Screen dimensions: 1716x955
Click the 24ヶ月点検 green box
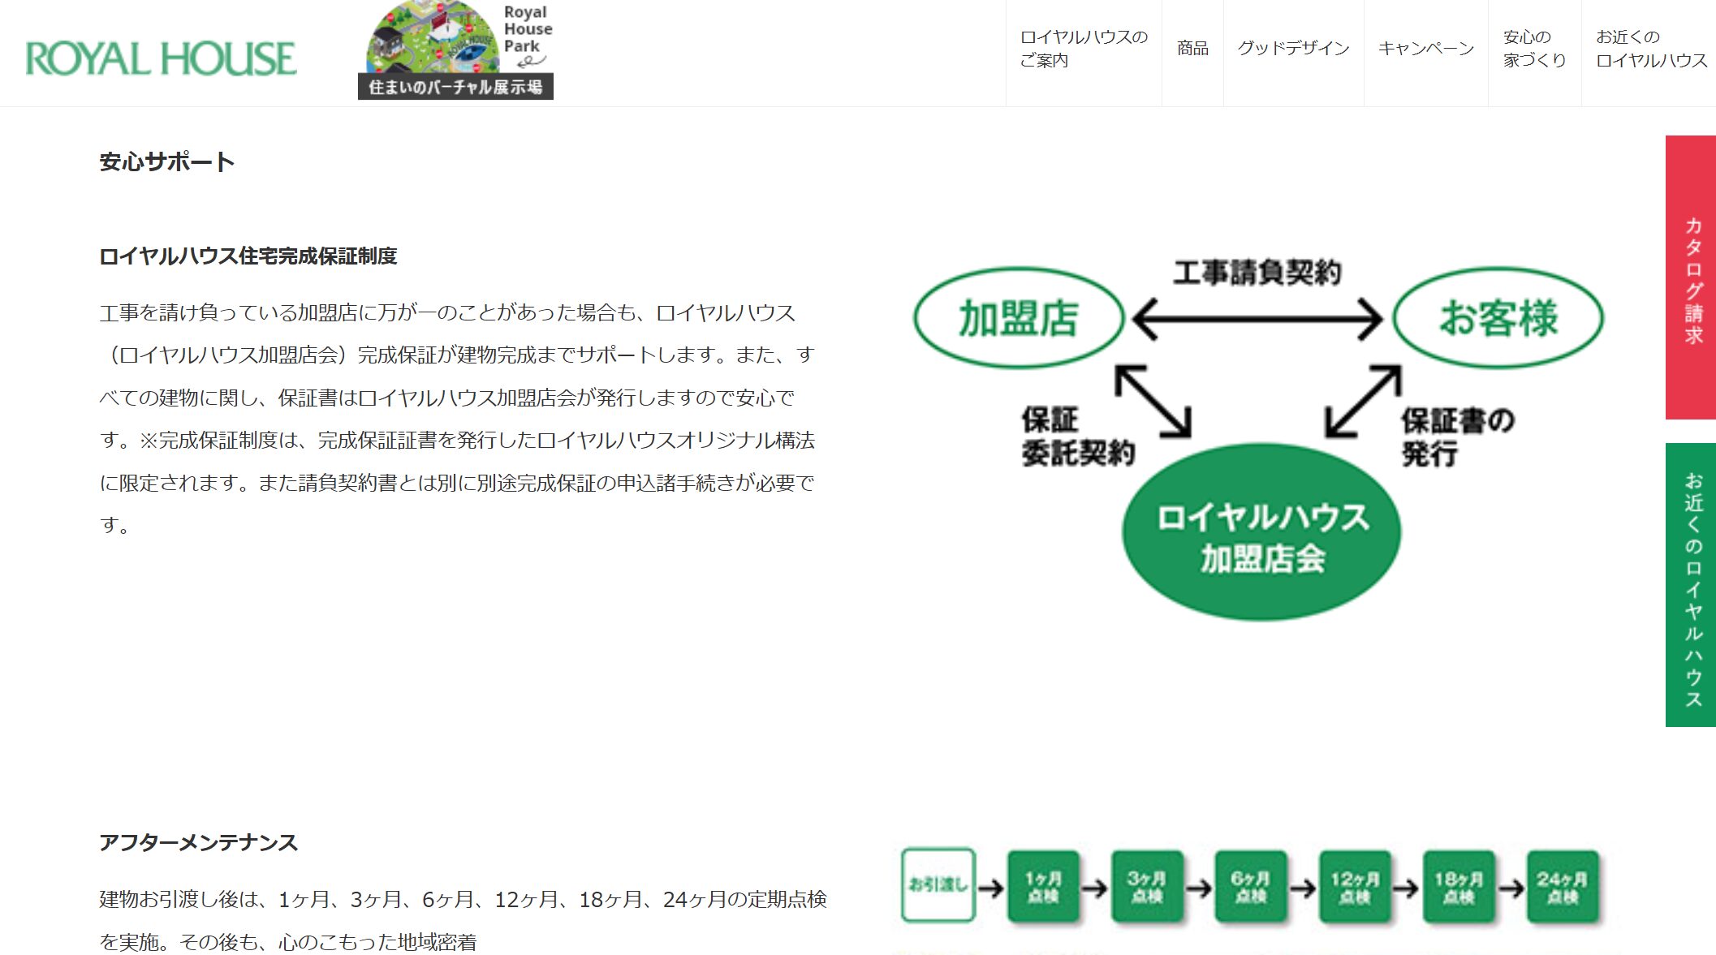coord(1562,887)
